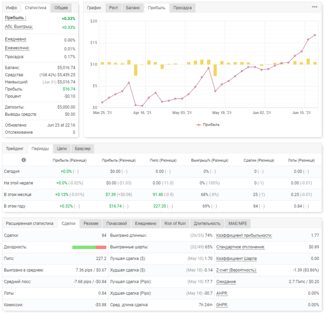Click the Пипс (Разница) column header
Screen dimensions: 325x313
coord(163,160)
